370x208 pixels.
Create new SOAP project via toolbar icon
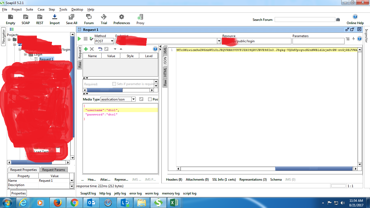[x=26, y=17]
